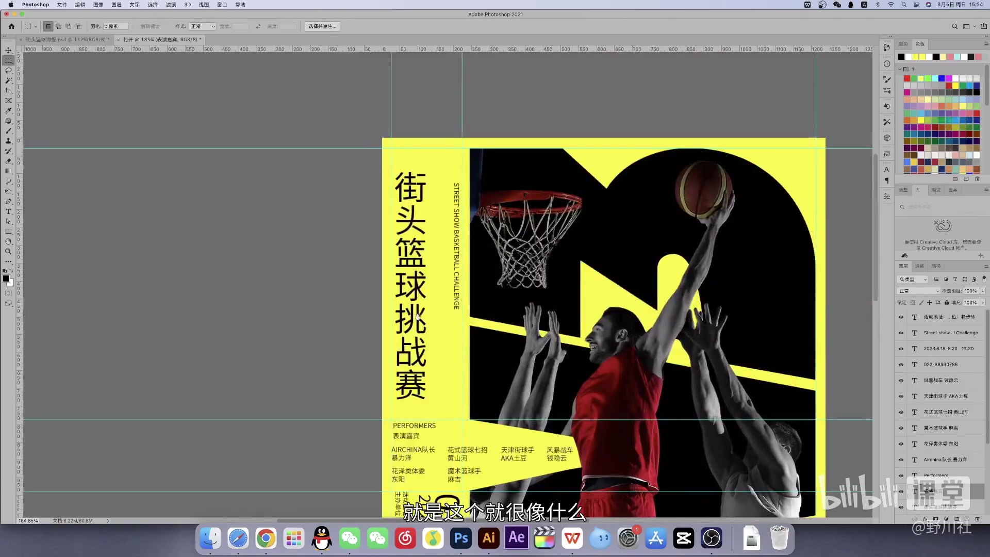Screen dimensions: 990x557
Task: Pick the red swatch in swatches panel
Action: (x=906, y=78)
